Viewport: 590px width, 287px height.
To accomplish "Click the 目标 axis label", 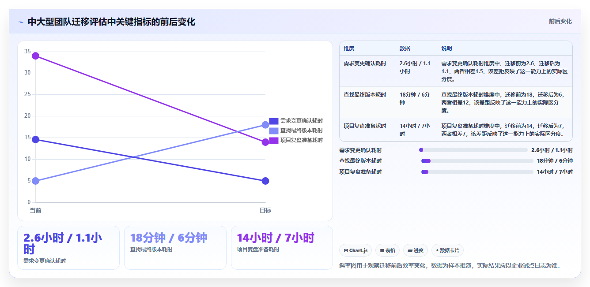I will point(265,210).
